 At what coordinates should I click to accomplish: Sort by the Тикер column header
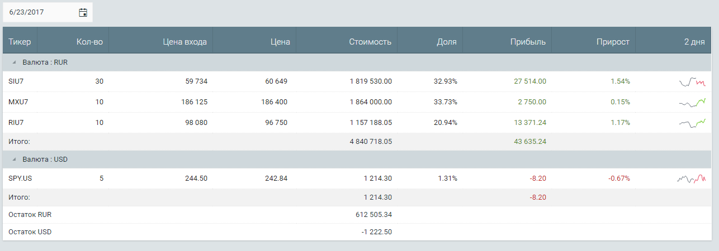20,42
